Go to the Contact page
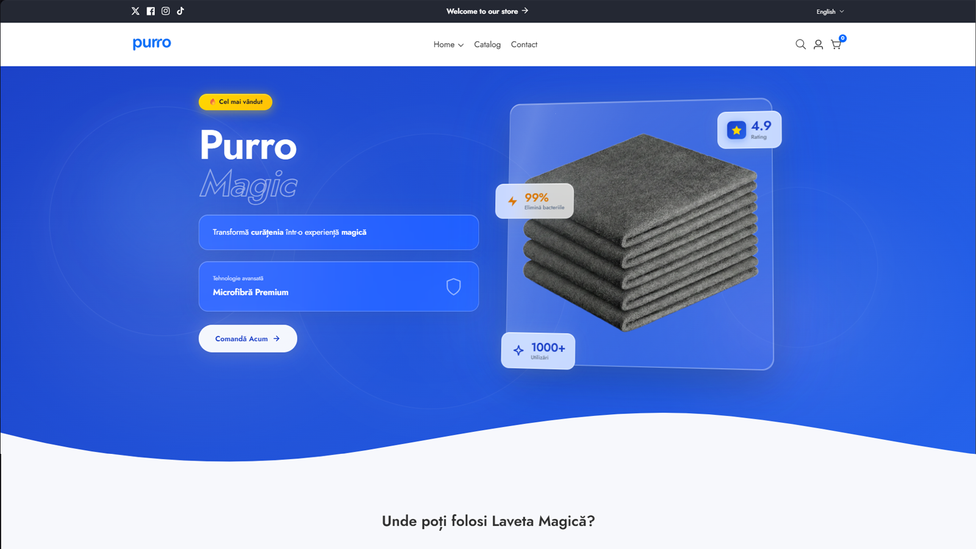The image size is (976, 549). (524, 45)
